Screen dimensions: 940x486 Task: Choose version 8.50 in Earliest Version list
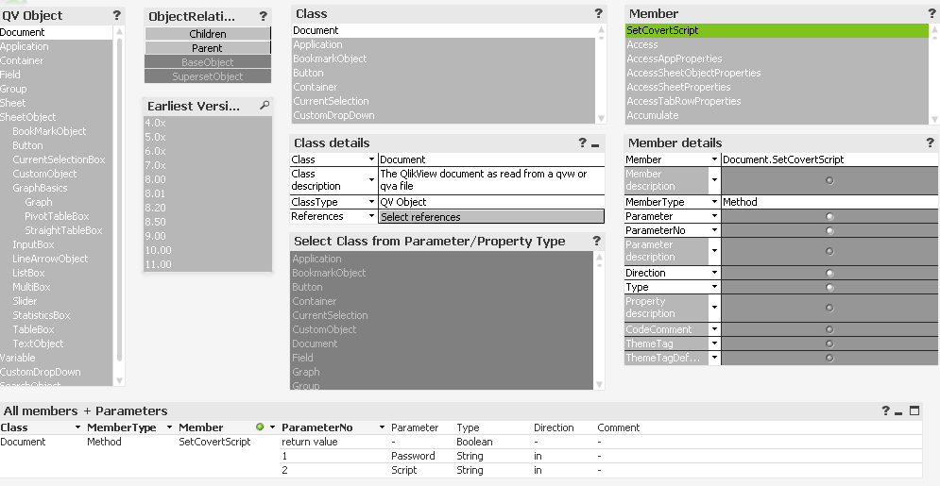pyautogui.click(x=155, y=222)
